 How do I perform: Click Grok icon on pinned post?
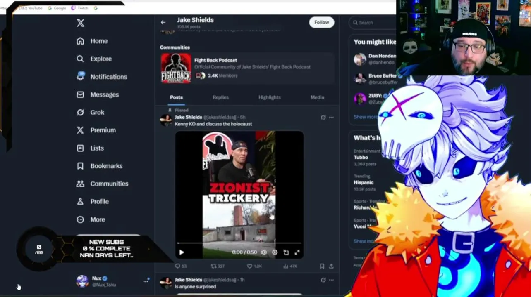click(x=323, y=117)
